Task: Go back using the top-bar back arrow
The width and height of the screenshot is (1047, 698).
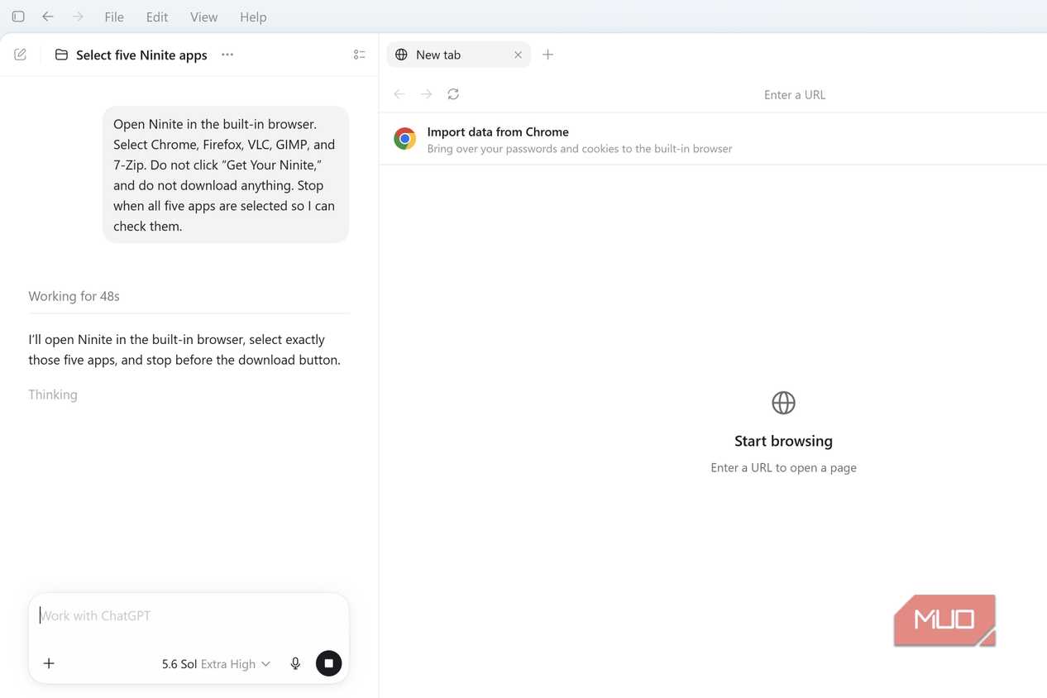Action: point(48,17)
